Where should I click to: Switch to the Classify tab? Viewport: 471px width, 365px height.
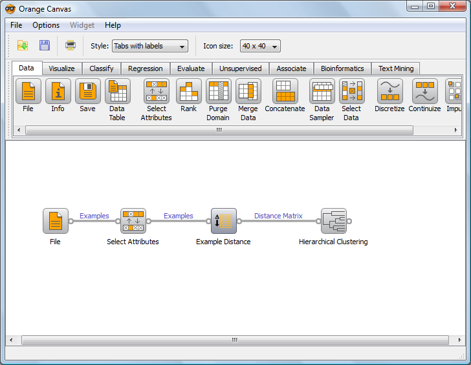[102, 68]
